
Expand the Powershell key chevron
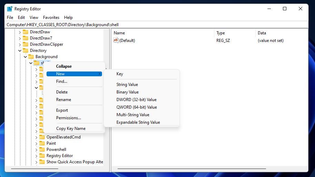37,150
